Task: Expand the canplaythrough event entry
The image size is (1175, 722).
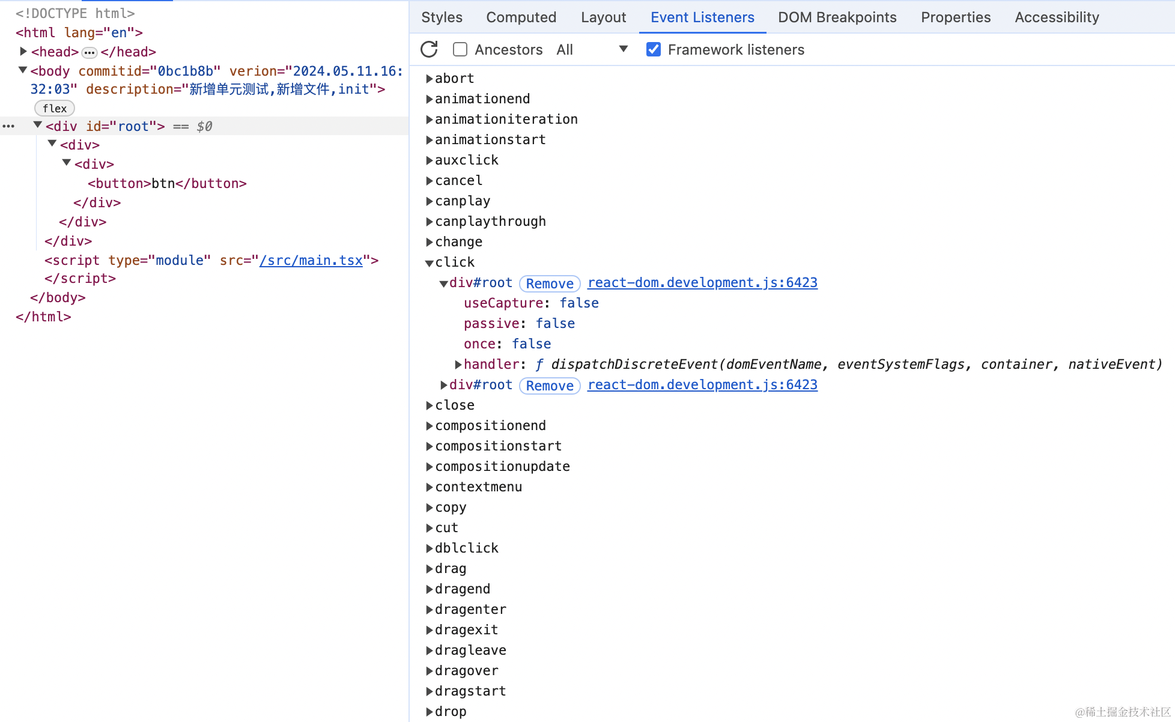Action: (430, 222)
